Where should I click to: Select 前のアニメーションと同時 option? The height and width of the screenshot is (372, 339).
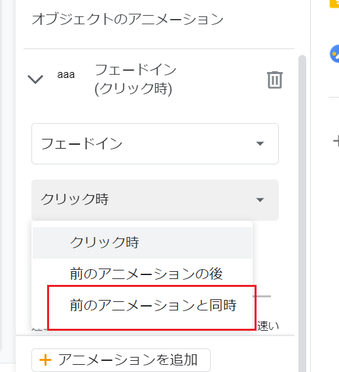[x=142, y=305]
